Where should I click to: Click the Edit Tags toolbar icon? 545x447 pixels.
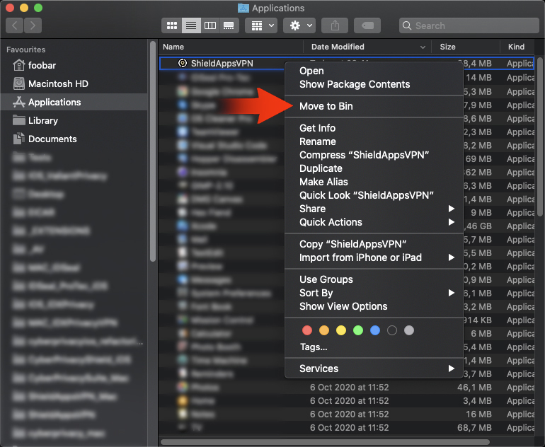(x=368, y=25)
